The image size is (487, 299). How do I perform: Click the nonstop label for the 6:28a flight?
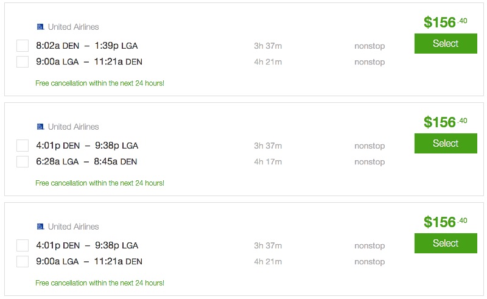coord(370,162)
